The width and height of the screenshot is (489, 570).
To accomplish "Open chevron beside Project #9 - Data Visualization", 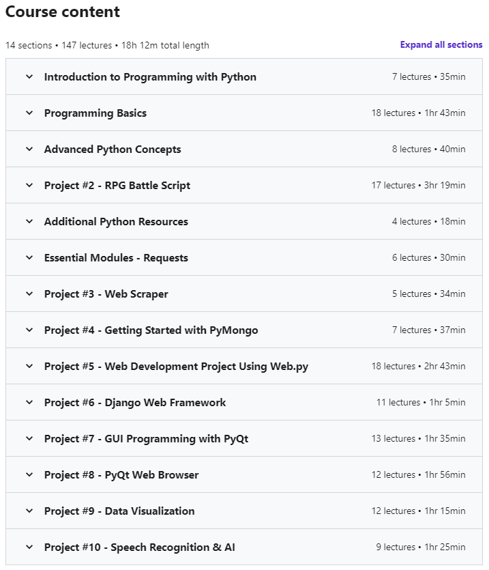I will [x=29, y=511].
